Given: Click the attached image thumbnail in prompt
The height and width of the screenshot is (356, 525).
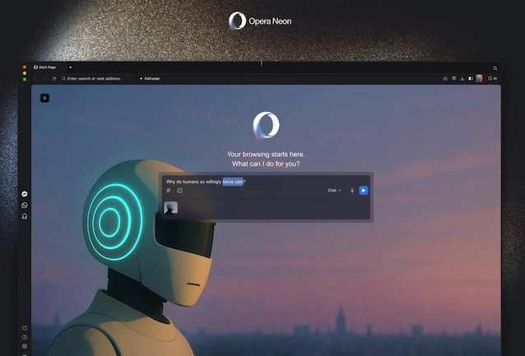Looking at the screenshot, I should (170, 208).
